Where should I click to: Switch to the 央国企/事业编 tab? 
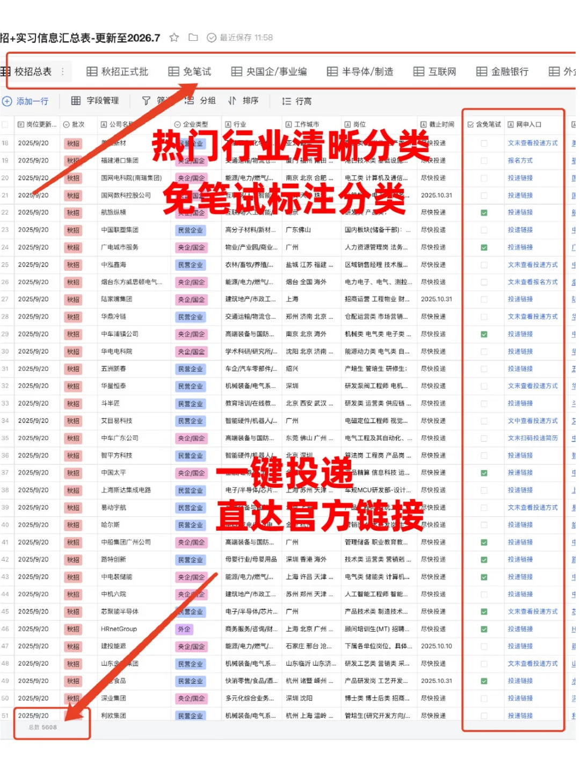point(269,71)
